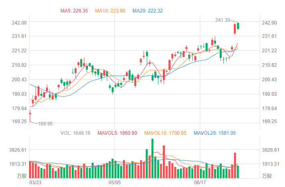Click the MA5: 226.35 legend label
285x187 pixels.
pyautogui.click(x=74, y=10)
